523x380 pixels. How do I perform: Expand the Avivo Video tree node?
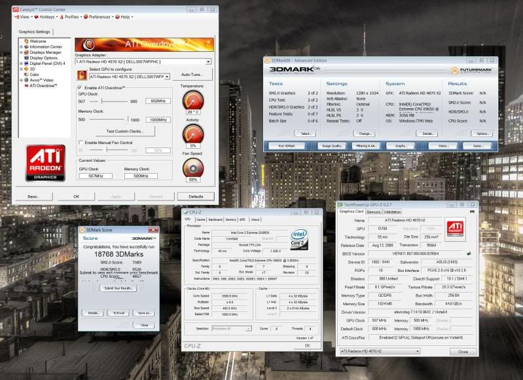22,80
